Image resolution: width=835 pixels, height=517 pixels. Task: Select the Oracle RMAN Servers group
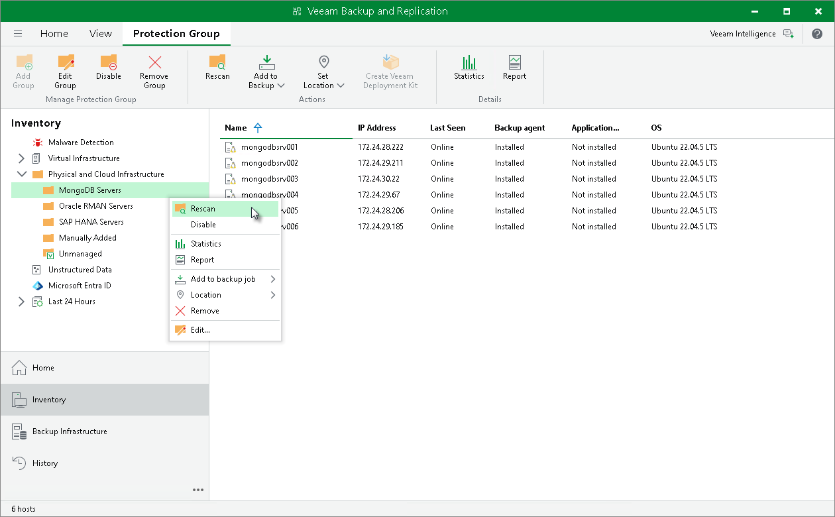tap(96, 206)
